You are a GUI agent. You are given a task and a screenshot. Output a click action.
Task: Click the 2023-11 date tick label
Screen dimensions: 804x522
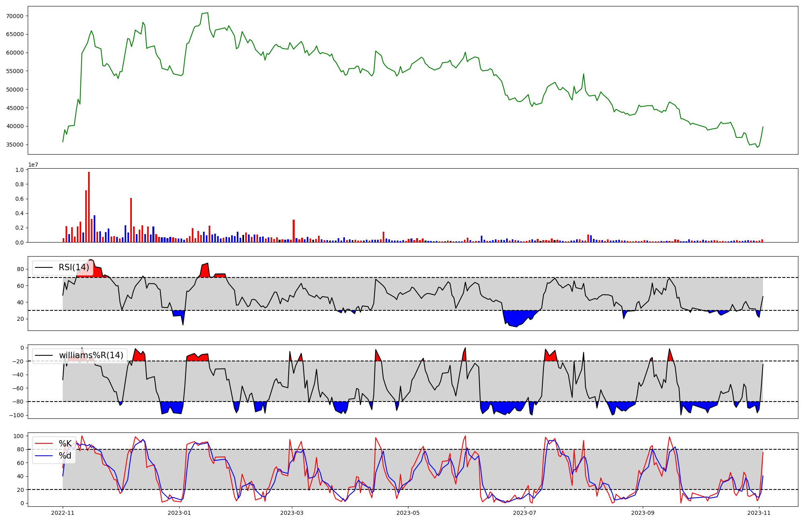pos(759,513)
